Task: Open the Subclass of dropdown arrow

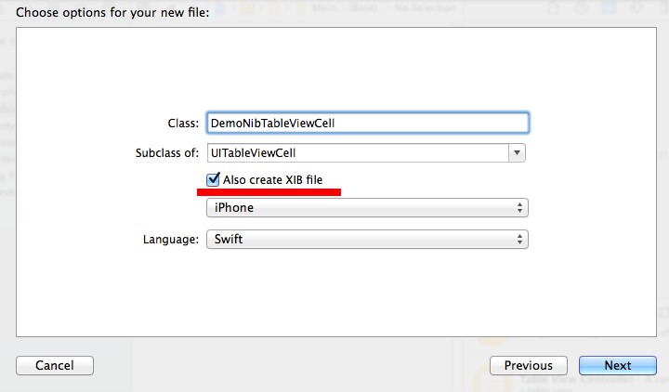Action: point(517,152)
